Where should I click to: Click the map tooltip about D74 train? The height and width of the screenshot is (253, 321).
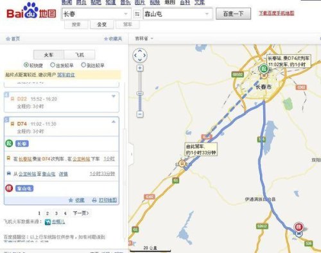[288, 61]
